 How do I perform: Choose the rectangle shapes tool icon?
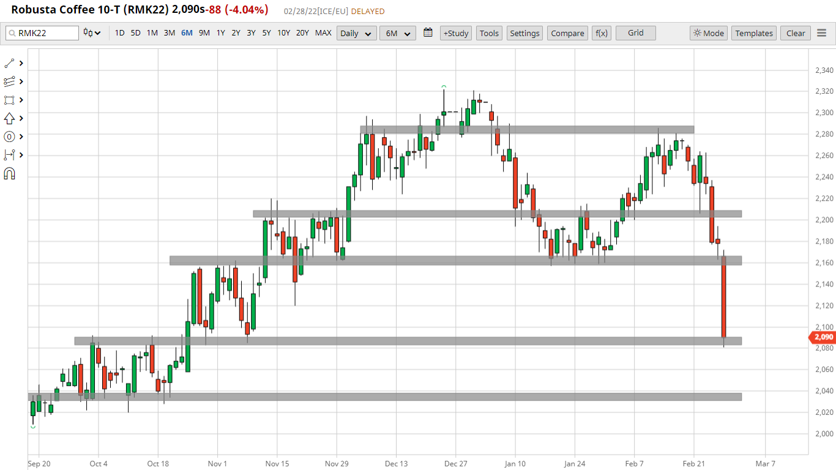(9, 100)
